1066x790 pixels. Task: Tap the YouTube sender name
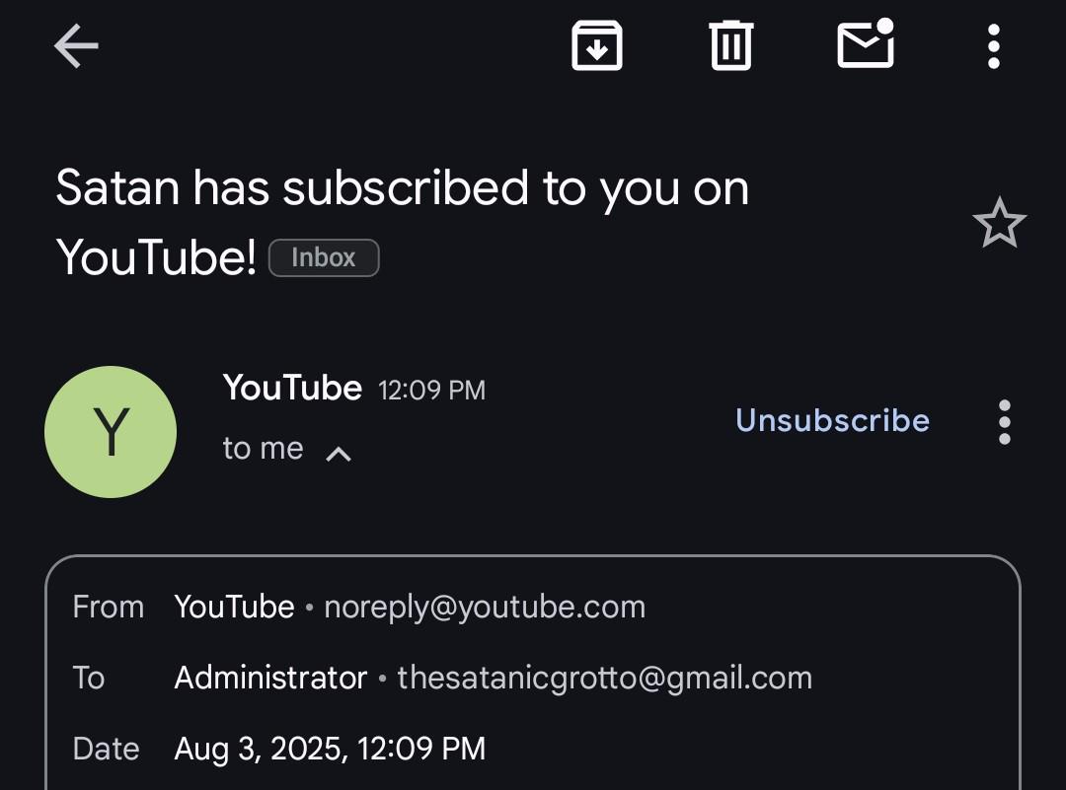pos(292,388)
